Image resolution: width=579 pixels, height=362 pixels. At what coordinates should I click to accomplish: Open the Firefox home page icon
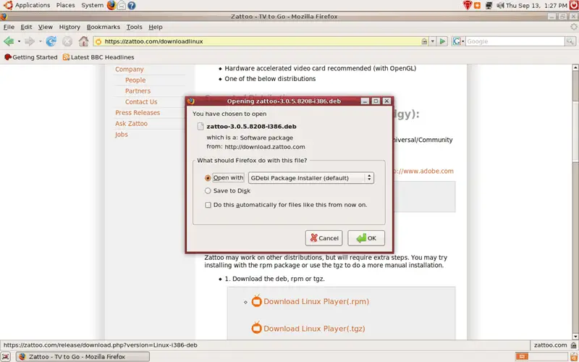(83, 41)
